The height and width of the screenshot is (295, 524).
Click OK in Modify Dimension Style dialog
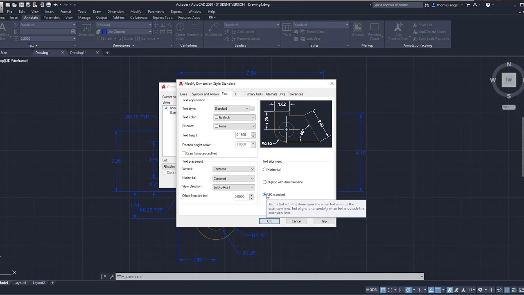coord(269,221)
